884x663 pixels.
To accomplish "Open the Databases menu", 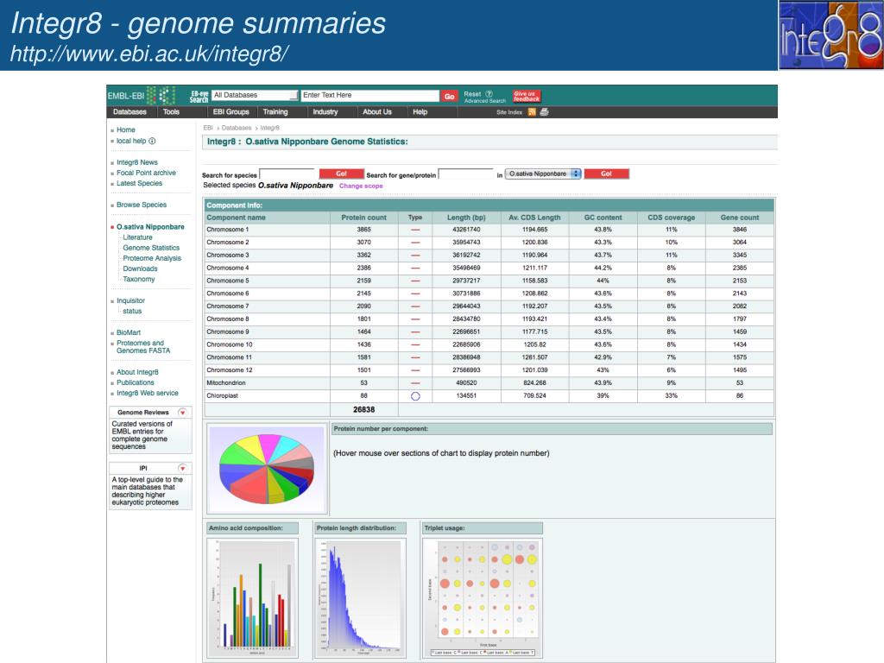I will (129, 112).
